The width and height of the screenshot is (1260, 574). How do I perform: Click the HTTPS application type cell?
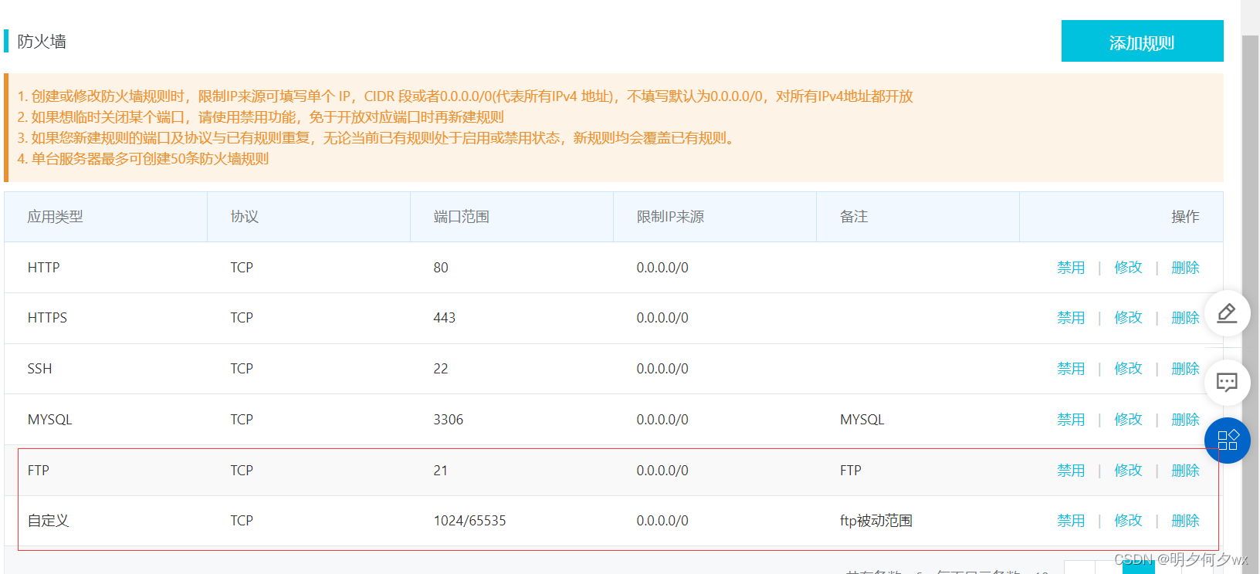tap(47, 318)
